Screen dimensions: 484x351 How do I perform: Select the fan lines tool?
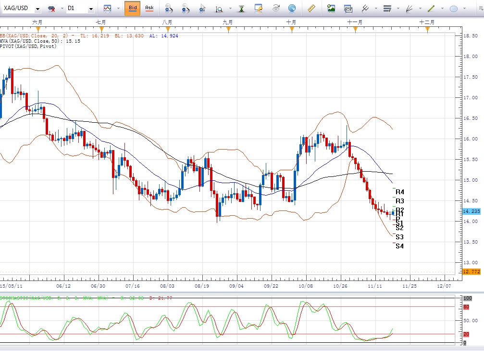click(410, 9)
